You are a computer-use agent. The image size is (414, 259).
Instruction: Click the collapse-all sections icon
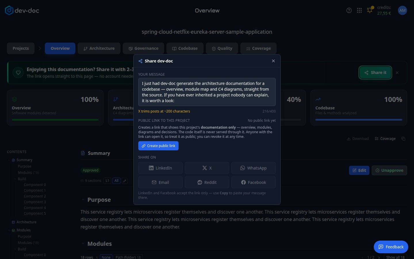click(x=124, y=181)
